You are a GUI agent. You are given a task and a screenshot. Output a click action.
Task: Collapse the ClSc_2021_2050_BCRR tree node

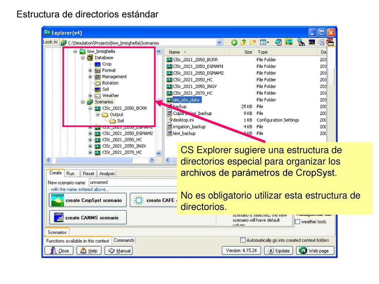(90, 108)
